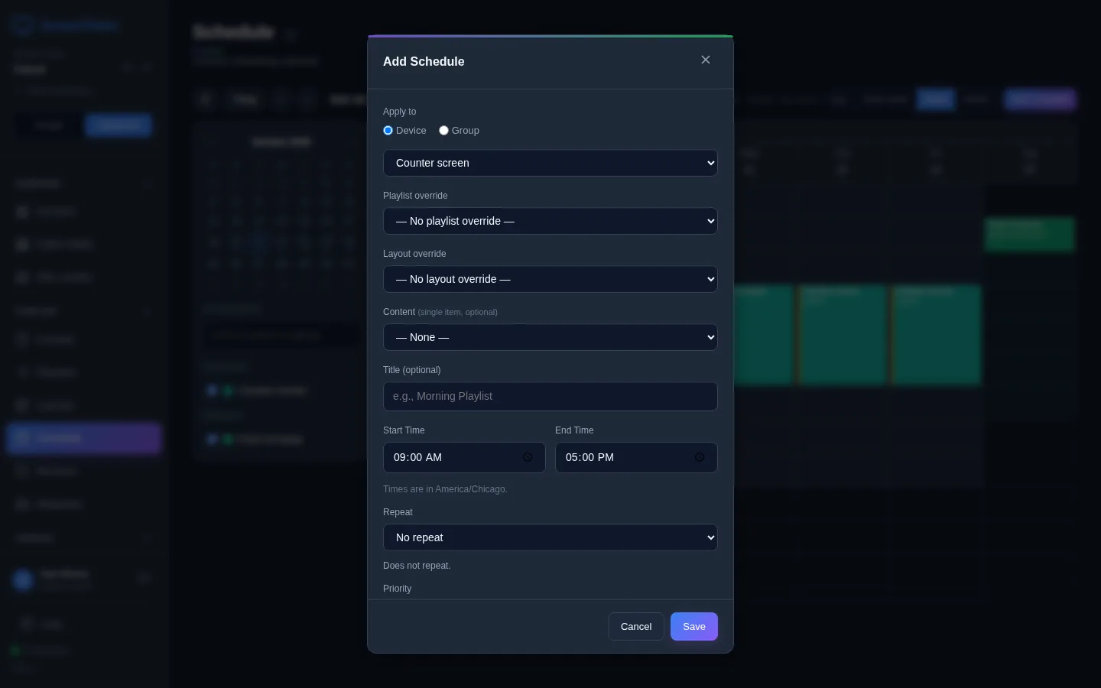Viewport: 1101px width, 688px height.
Task: Click the 05:00 PM End Time value
Action: click(589, 457)
